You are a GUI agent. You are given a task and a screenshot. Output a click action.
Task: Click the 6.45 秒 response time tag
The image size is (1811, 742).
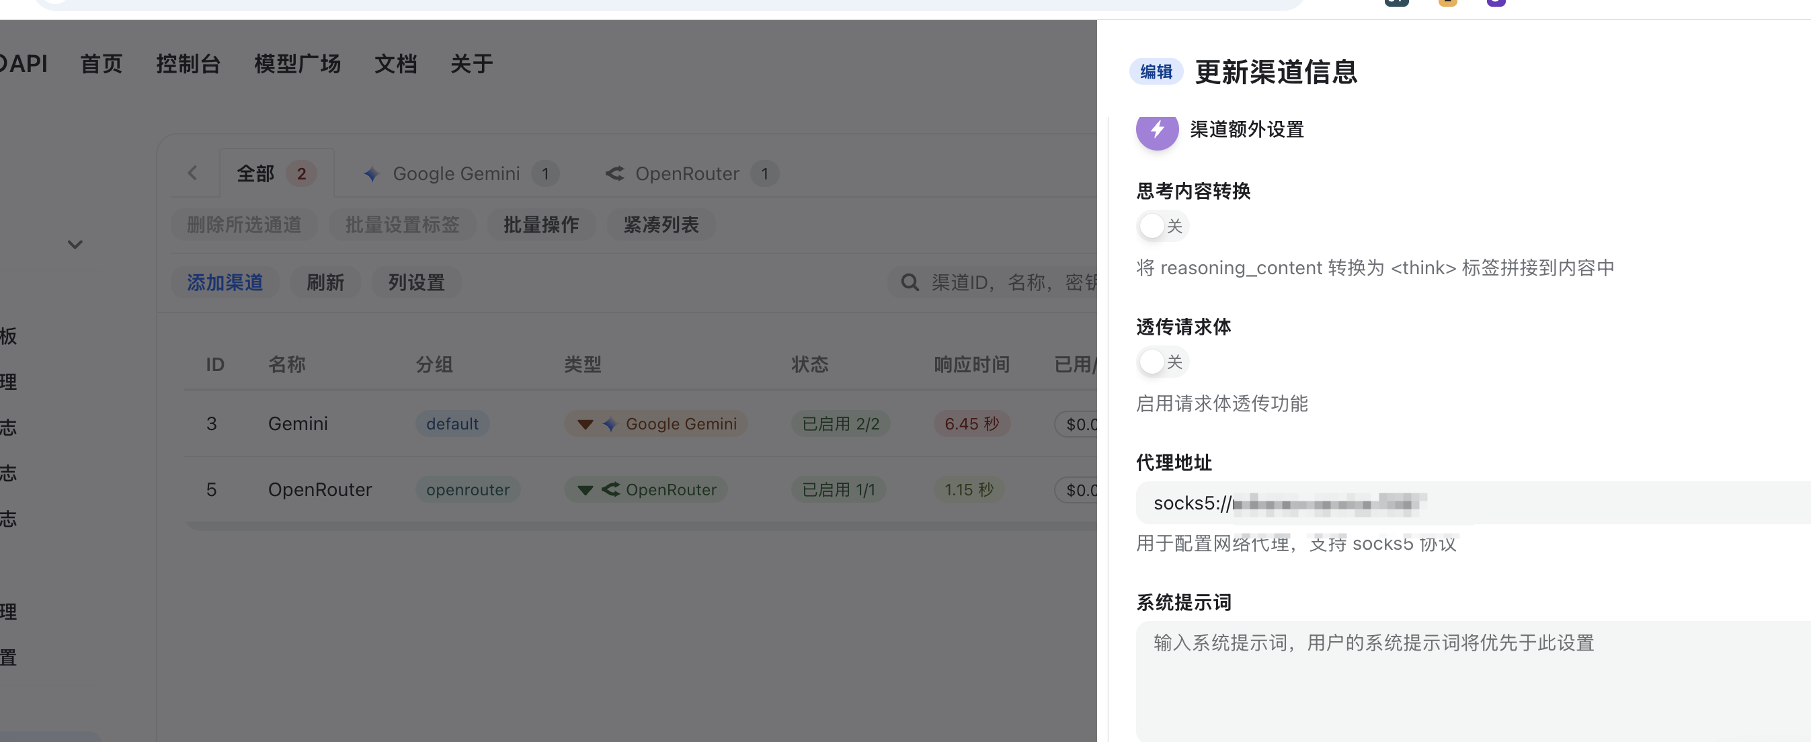click(x=971, y=423)
